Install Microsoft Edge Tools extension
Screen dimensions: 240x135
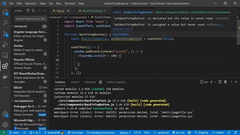point(42,129)
